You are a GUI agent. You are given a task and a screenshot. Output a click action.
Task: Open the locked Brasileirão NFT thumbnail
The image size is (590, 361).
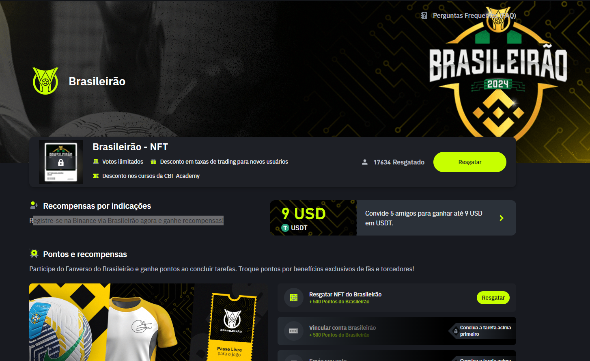click(x=61, y=162)
